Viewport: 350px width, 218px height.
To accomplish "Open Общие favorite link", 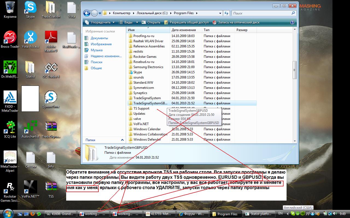I will 96,68.
